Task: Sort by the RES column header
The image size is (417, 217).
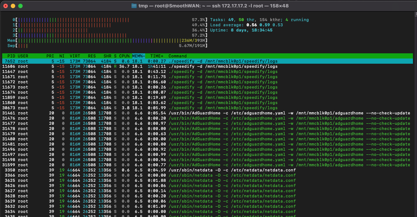Action: click(x=92, y=56)
